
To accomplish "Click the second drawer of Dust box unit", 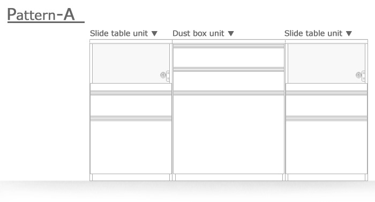I will point(229,81).
